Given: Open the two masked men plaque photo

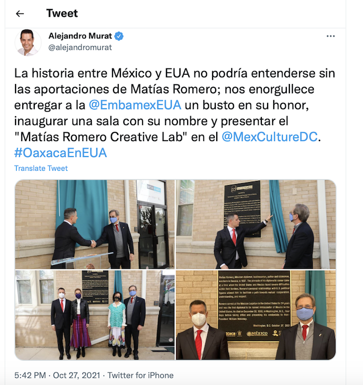Looking at the screenshot, I should [256, 315].
